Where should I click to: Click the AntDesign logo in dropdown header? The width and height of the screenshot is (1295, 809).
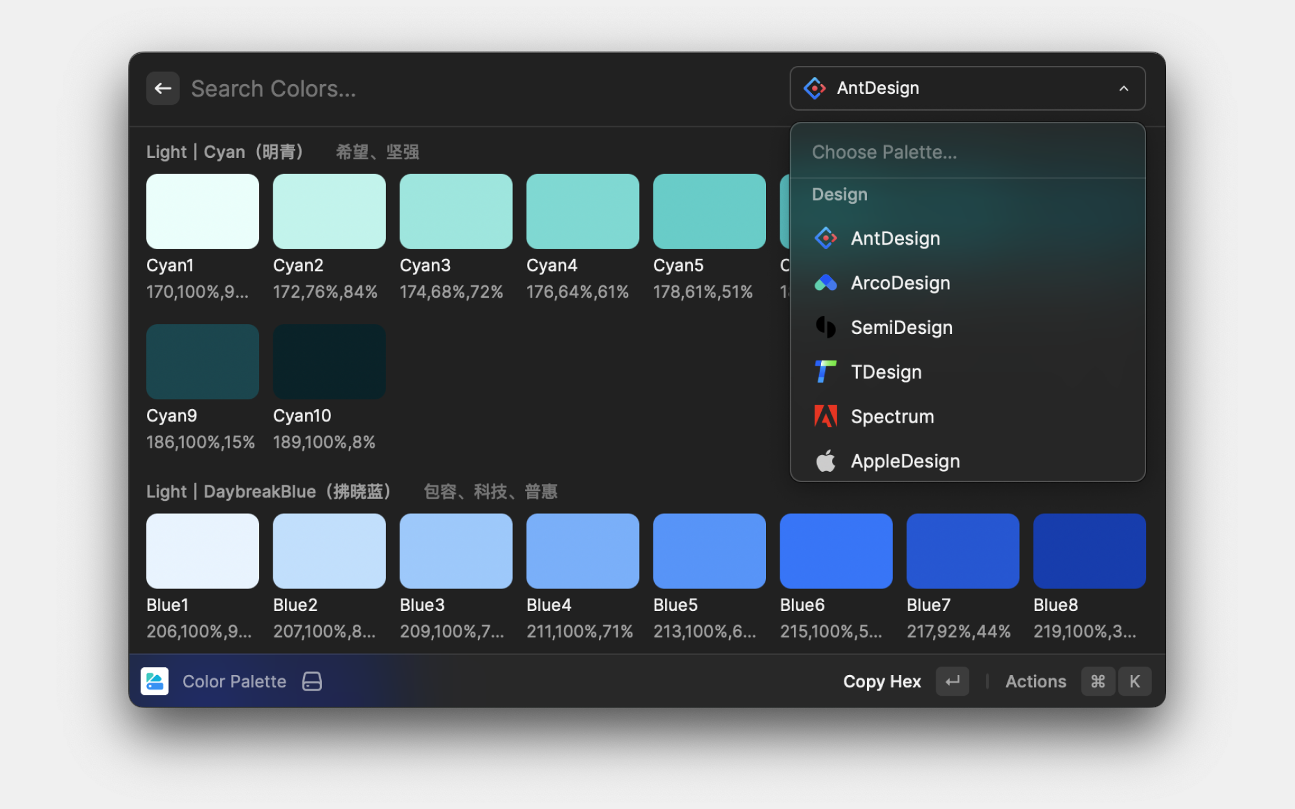814,88
